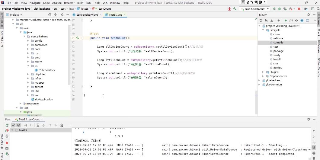Click the editor vertical scrollbar

[256, 94]
